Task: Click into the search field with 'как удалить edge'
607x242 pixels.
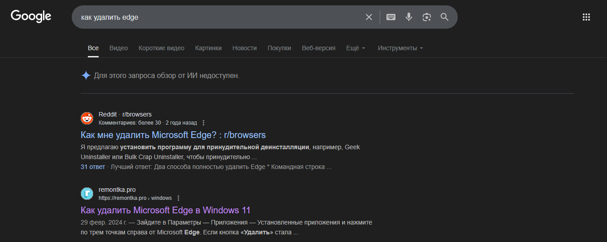Action: (x=215, y=17)
